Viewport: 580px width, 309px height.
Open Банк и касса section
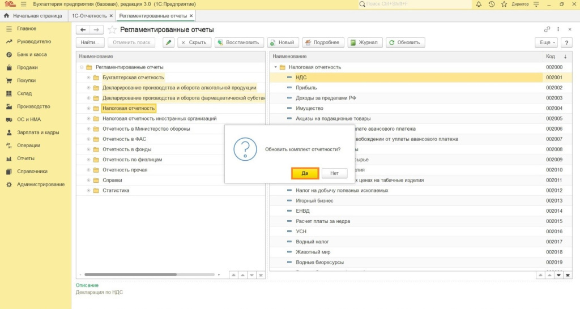tap(32, 55)
